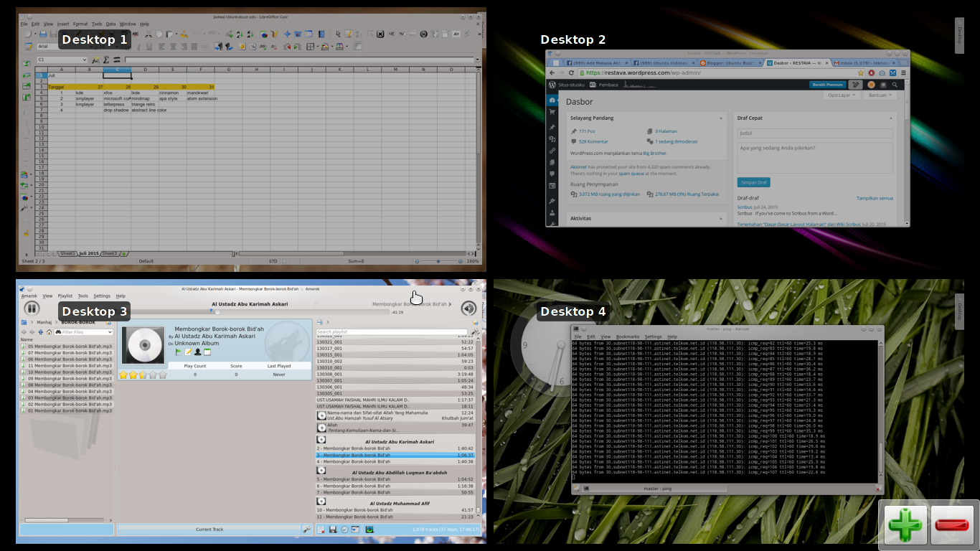Viewport: 980px width, 551px height.
Task: Click the Calc formula input line
Action: coord(300,60)
